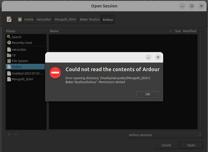Jump to the media path button
Screen dimensions: 208x152
[x=29, y=19]
